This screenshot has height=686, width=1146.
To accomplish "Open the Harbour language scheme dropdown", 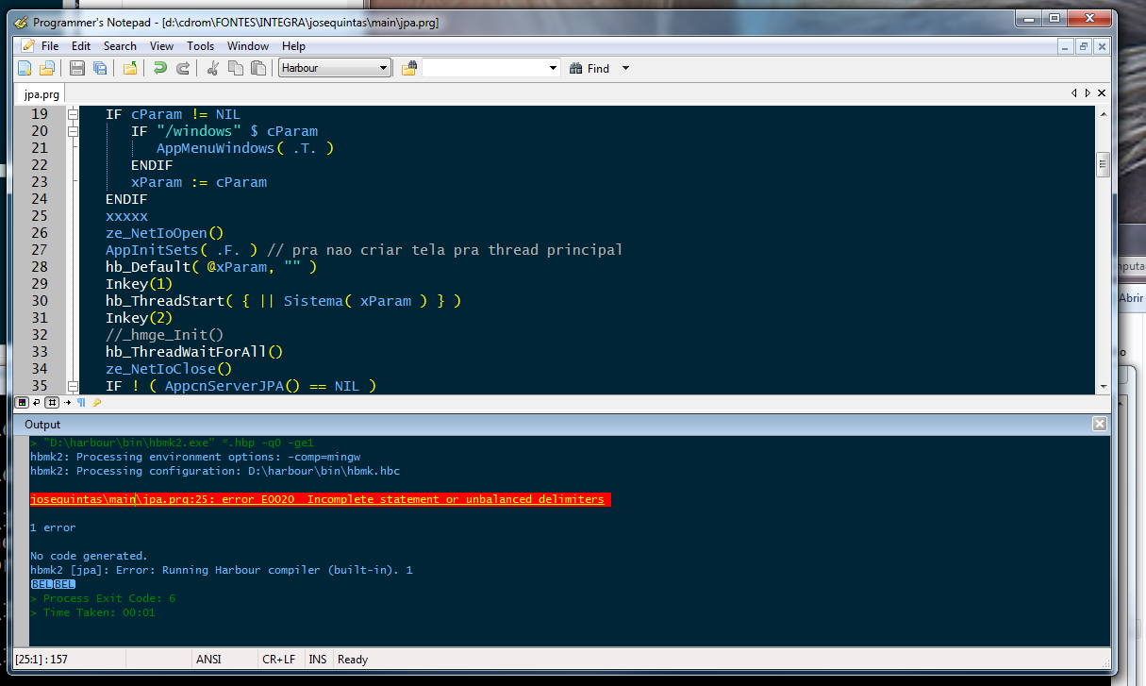I will pos(335,68).
